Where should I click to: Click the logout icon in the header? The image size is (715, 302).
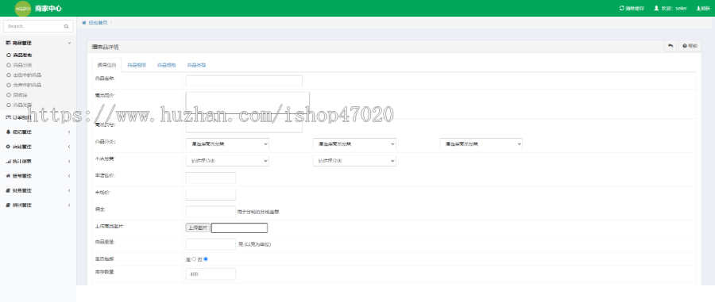point(698,8)
